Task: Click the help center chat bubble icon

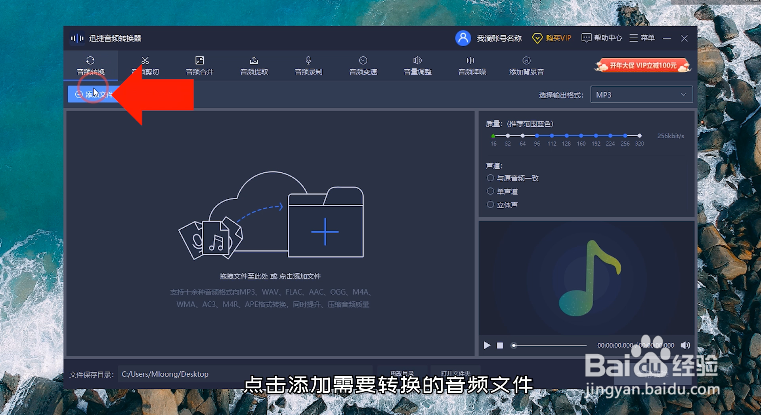Action: (x=586, y=38)
